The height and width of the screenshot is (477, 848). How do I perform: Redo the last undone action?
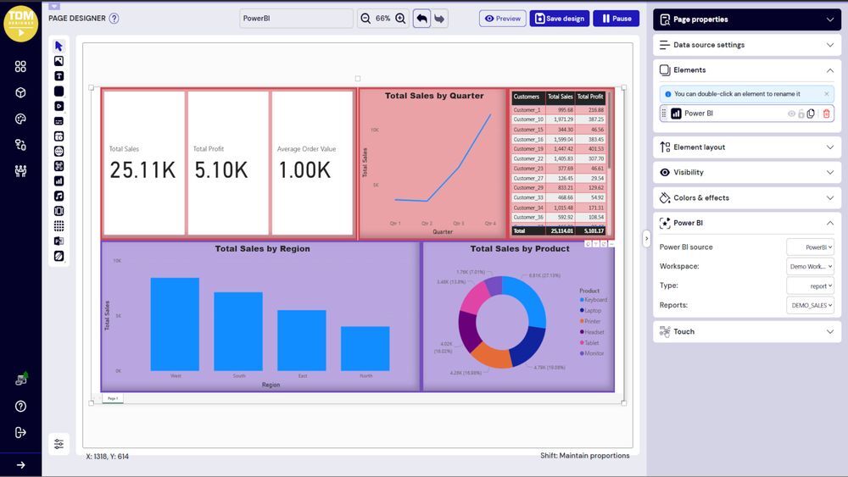[439, 19]
